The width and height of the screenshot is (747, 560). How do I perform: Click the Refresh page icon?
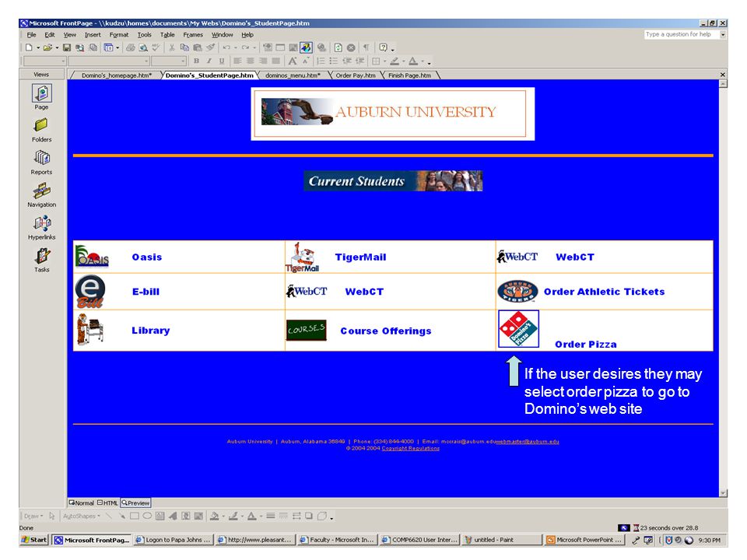click(338, 47)
